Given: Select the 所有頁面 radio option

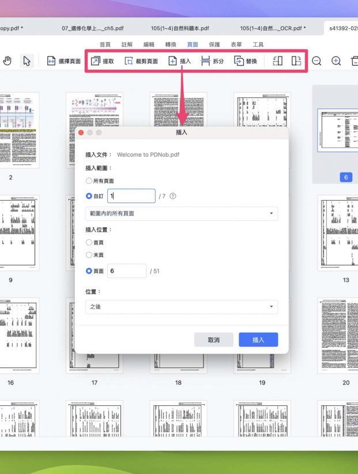Looking at the screenshot, I should [x=89, y=181].
